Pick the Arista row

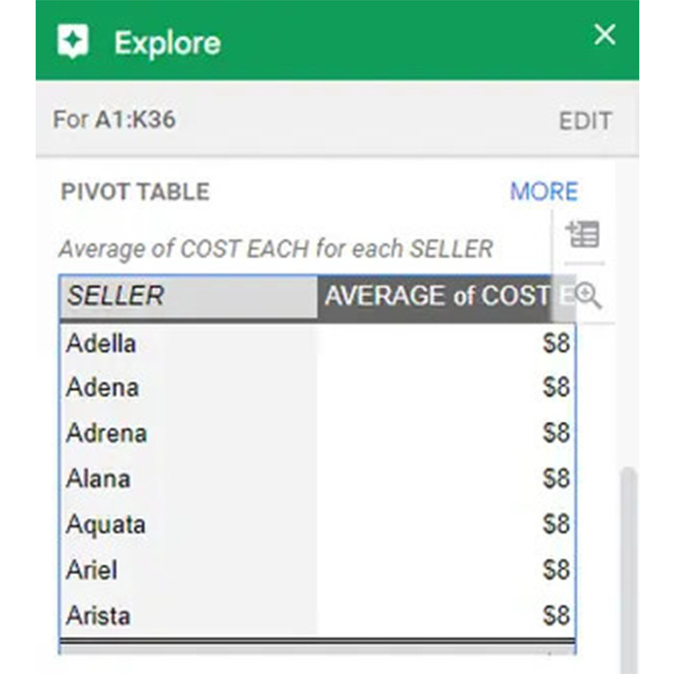coord(98,614)
